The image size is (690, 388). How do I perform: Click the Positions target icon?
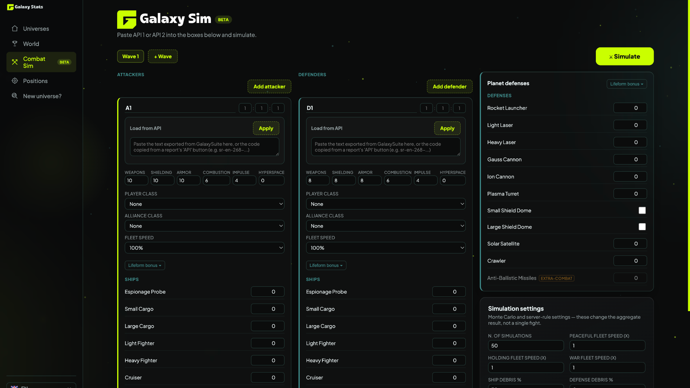click(15, 81)
